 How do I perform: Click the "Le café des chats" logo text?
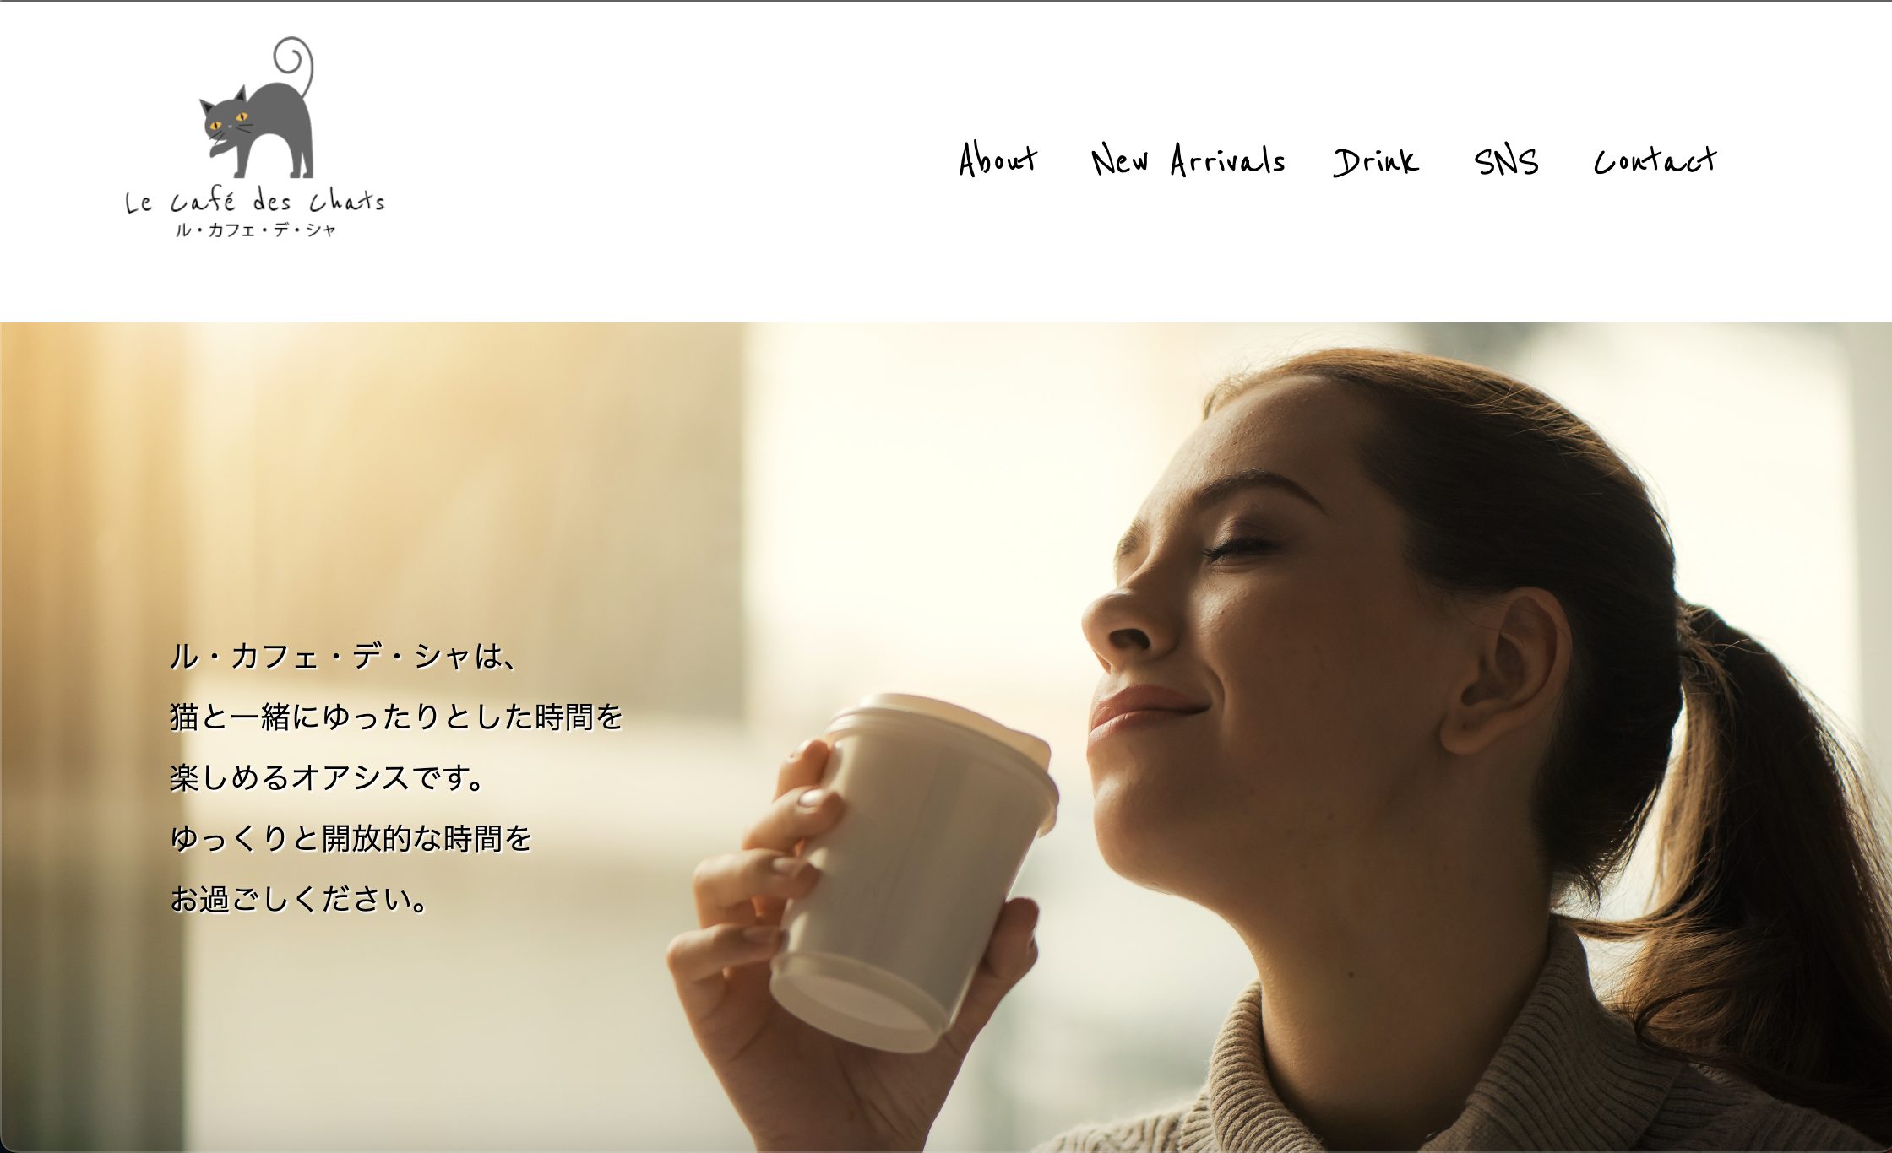tap(255, 201)
